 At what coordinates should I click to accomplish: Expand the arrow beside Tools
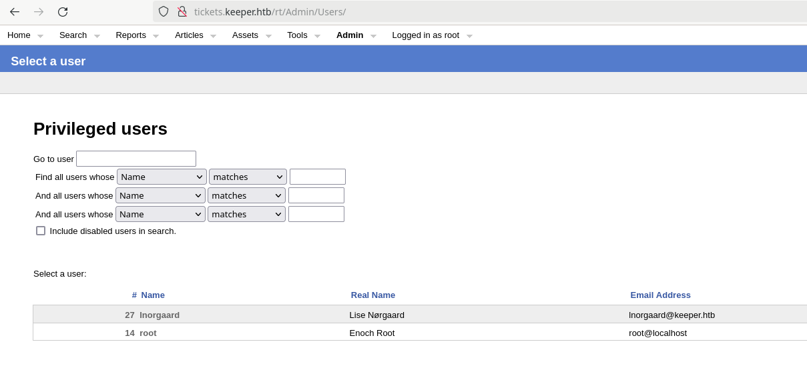(317, 36)
